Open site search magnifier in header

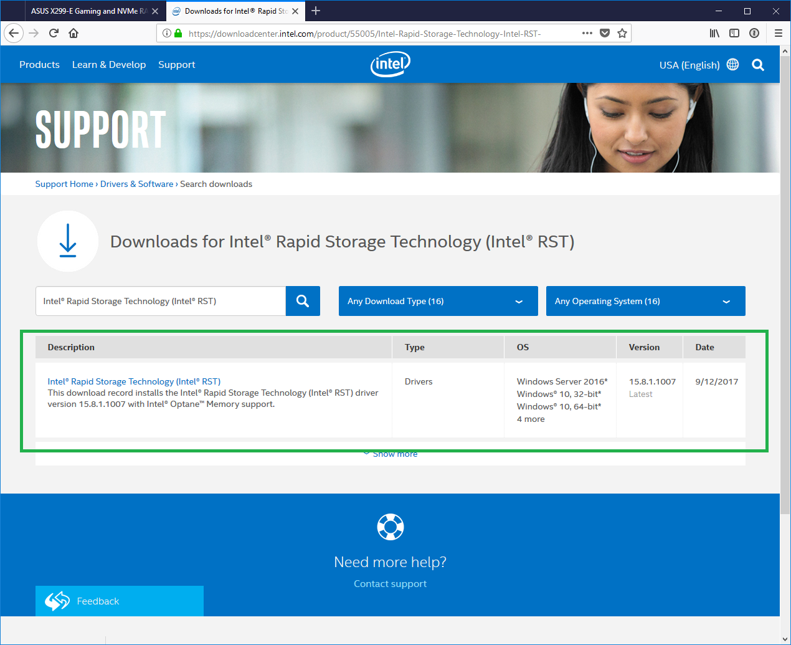tap(758, 65)
